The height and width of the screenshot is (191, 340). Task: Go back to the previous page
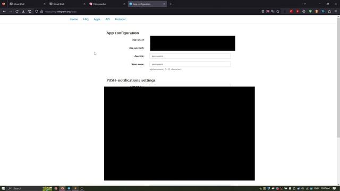tap(4, 12)
